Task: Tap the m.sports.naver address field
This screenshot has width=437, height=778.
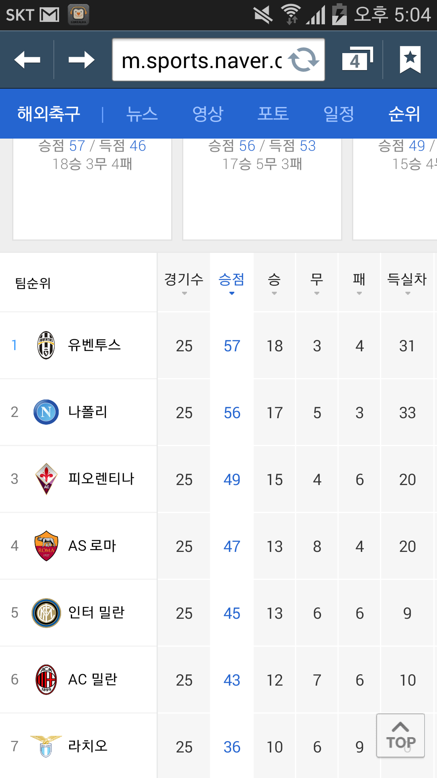Action: coord(202,60)
